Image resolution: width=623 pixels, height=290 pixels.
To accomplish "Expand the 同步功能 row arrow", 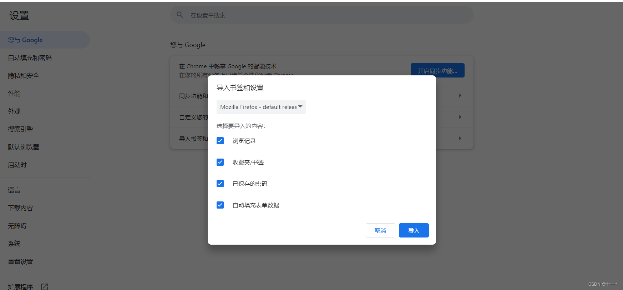I will point(460,95).
